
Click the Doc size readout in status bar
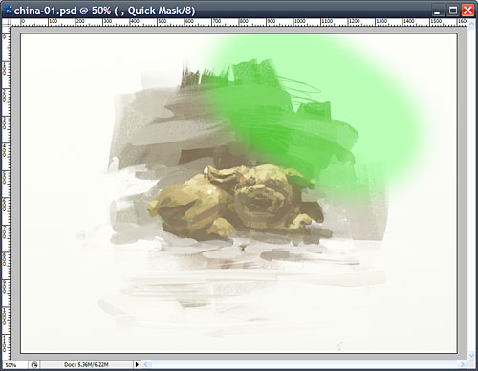pyautogui.click(x=86, y=364)
